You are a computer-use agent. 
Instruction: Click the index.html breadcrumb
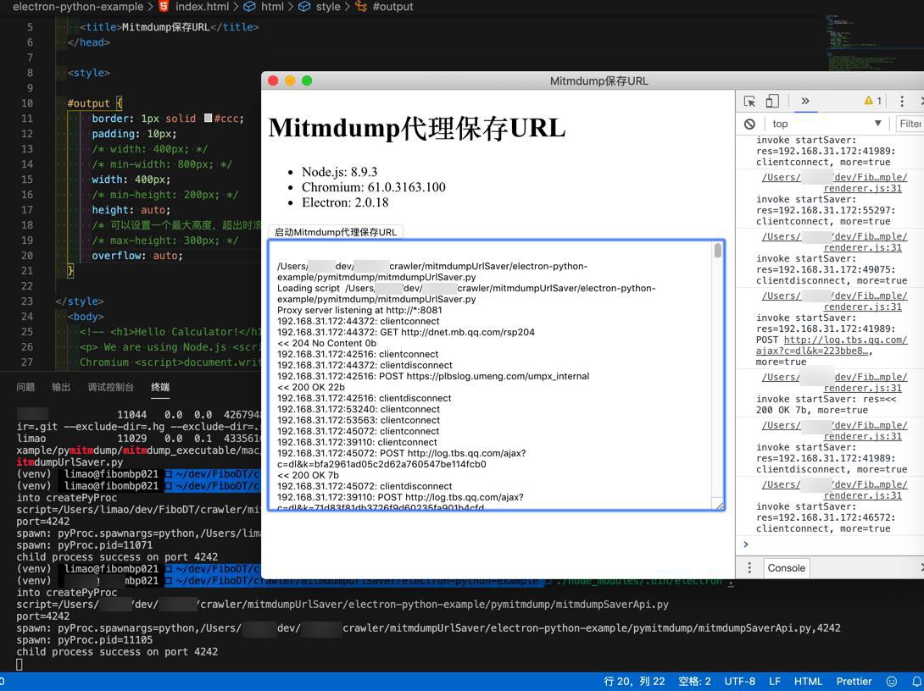coord(195,7)
